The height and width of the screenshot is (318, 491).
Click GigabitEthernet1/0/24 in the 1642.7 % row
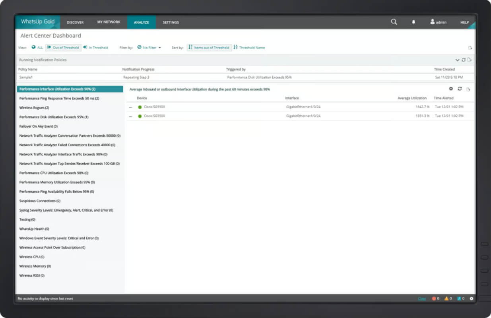[303, 107]
